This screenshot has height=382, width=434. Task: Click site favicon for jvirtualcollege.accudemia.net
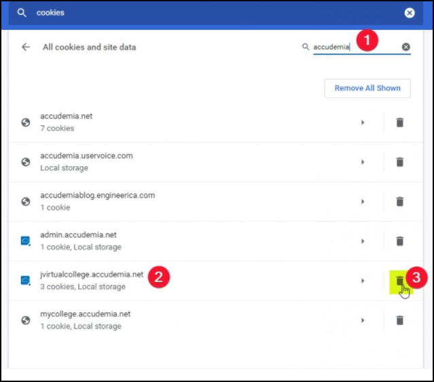click(x=26, y=280)
